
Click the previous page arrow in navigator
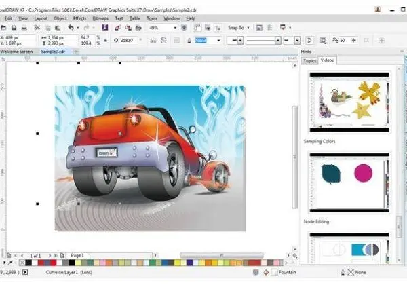click(22, 256)
